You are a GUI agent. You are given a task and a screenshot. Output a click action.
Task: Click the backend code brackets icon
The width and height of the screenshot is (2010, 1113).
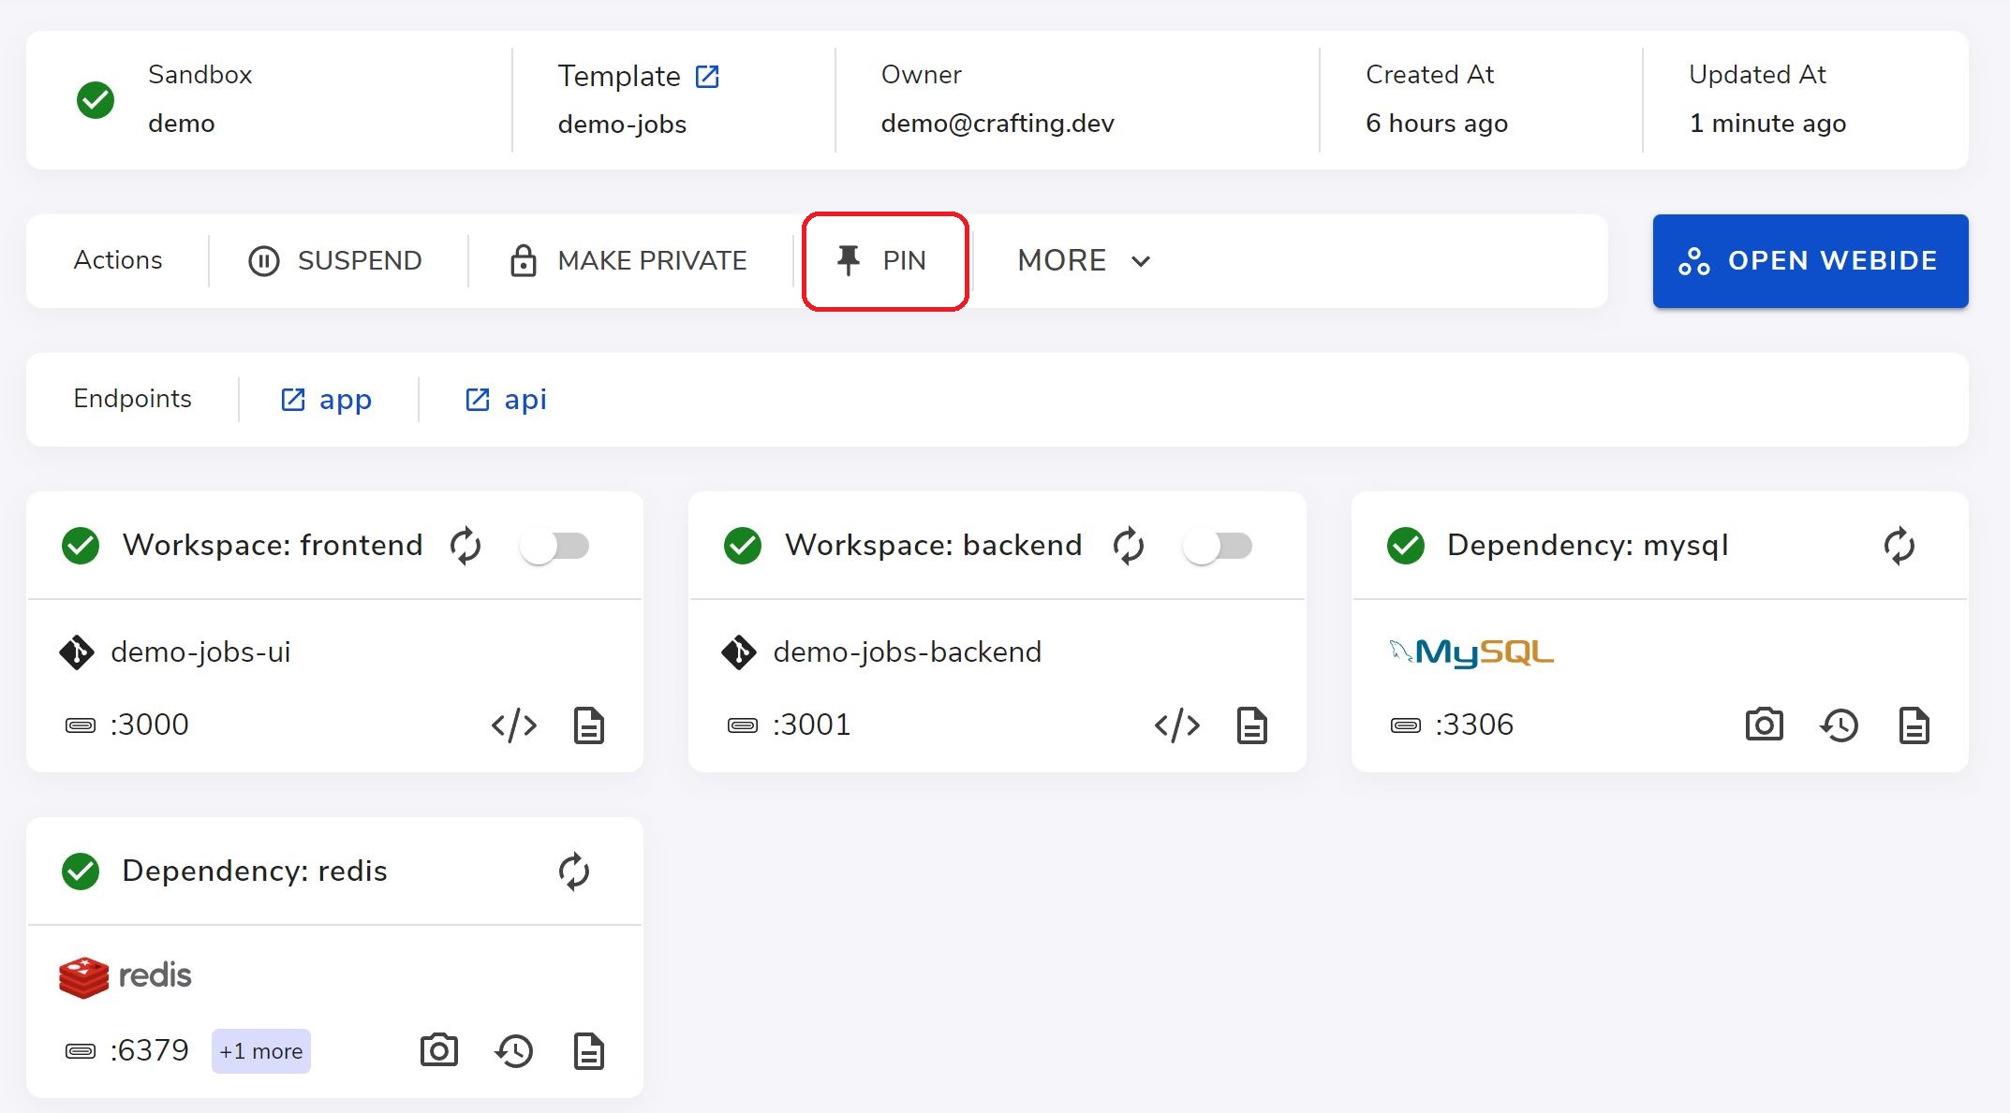[1176, 725]
